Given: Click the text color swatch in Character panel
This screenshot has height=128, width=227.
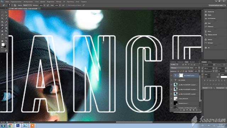Looking at the screenshot, I should click(x=224, y=77).
